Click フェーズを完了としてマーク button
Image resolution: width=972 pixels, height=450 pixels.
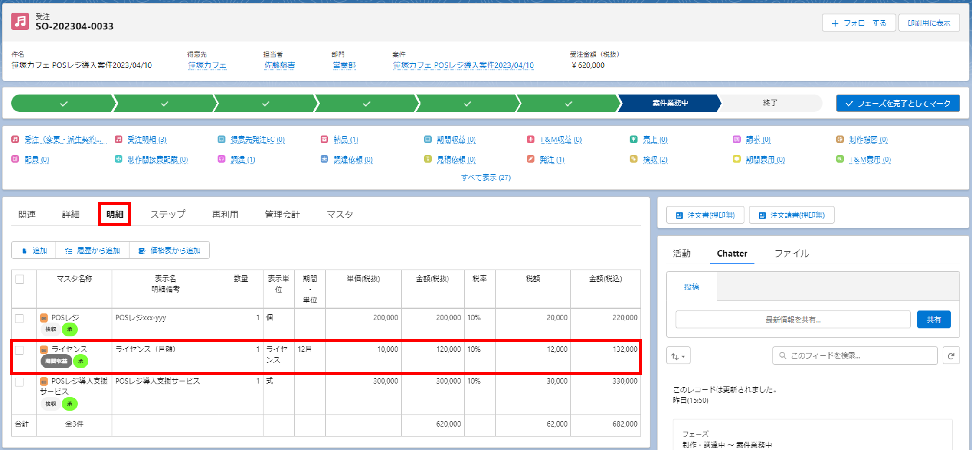click(x=898, y=103)
